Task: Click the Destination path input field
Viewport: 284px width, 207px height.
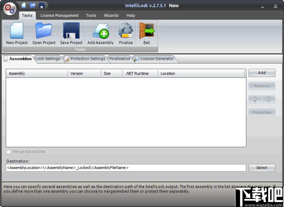Action: tap(126, 168)
